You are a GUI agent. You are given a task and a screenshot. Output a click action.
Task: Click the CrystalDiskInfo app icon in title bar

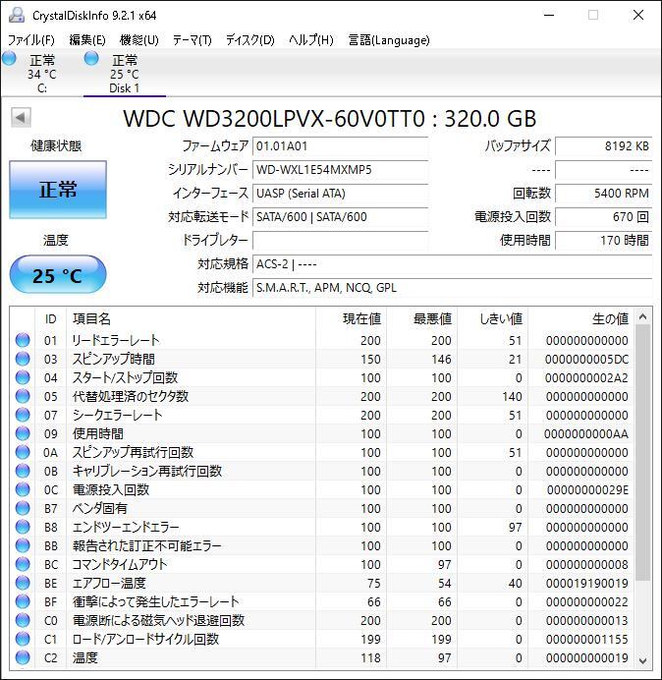click(17, 15)
